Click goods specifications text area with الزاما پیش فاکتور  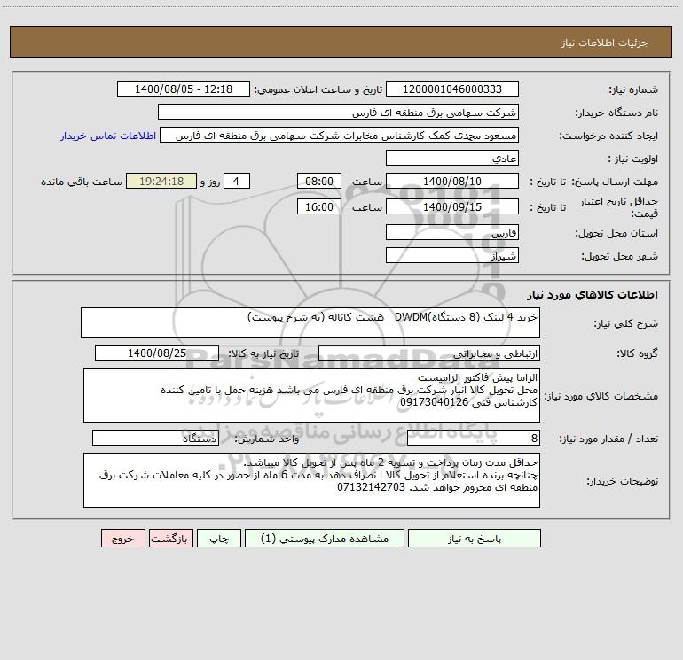(311, 395)
